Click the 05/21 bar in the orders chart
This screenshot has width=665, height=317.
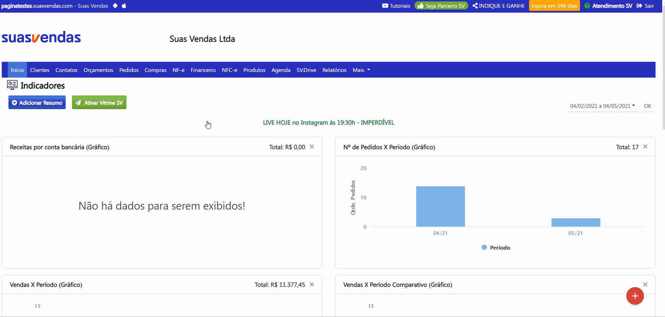pos(576,223)
